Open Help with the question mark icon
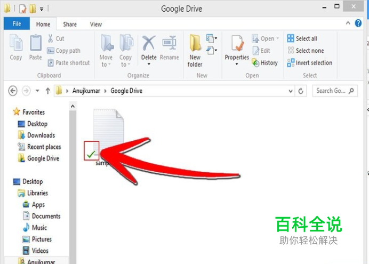 pos(358,23)
